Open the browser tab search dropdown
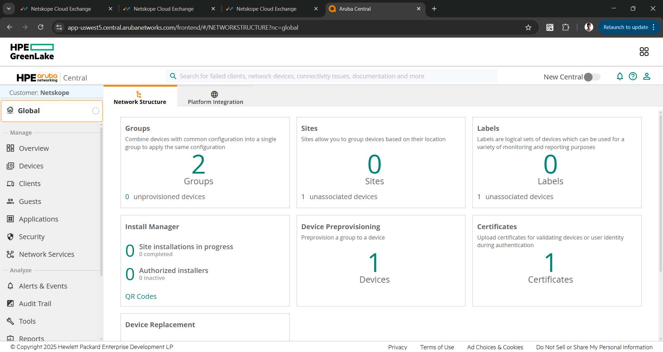 pos(9,9)
